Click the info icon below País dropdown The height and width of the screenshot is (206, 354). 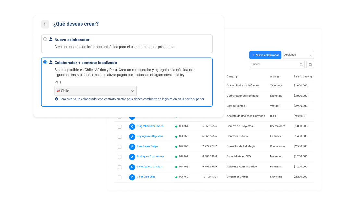[57, 99]
